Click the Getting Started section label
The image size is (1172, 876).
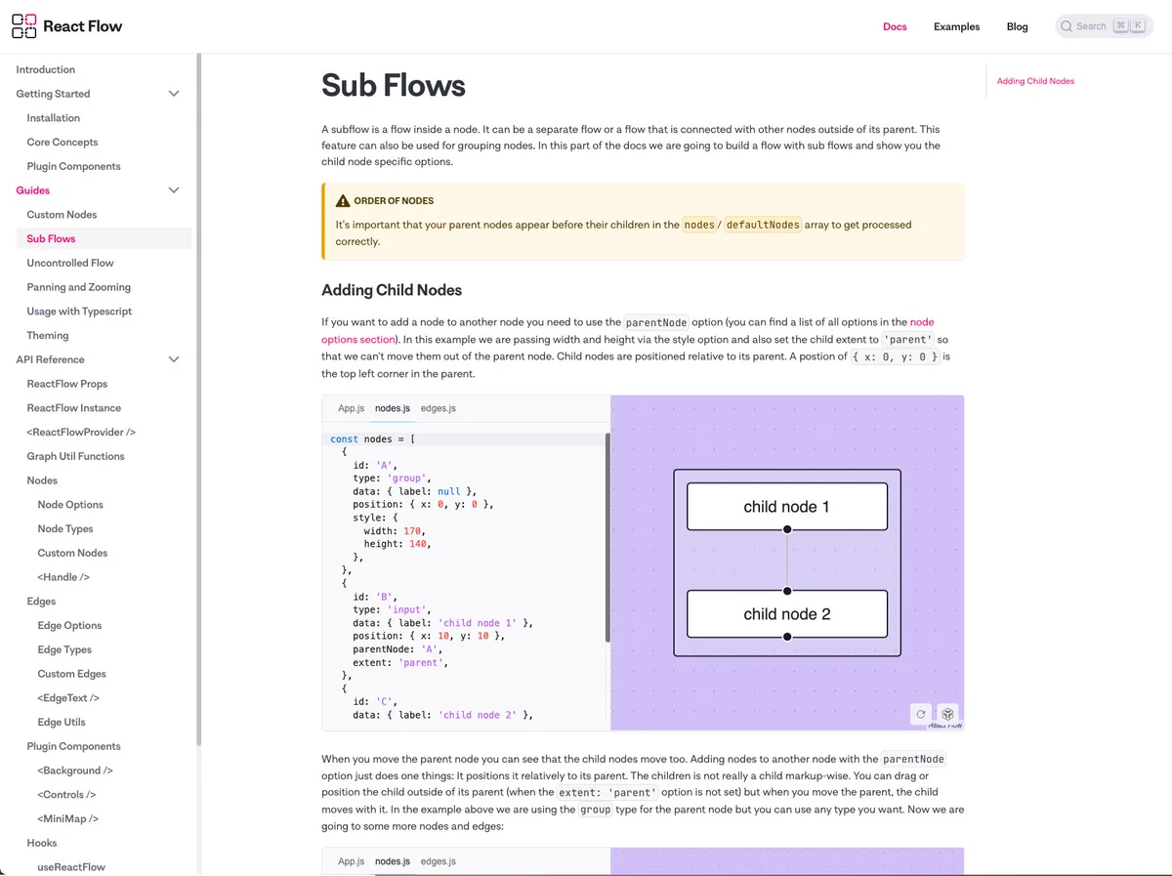53,94
